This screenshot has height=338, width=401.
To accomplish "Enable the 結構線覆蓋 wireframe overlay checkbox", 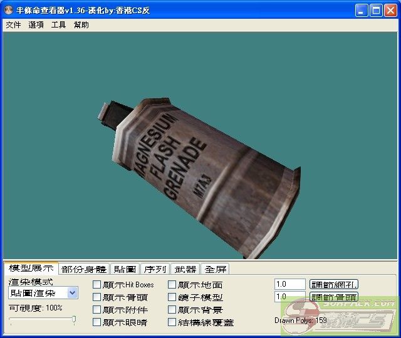I will pos(172,322).
